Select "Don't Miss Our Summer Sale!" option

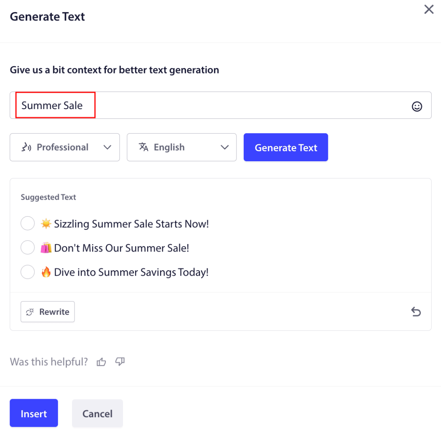click(28, 248)
